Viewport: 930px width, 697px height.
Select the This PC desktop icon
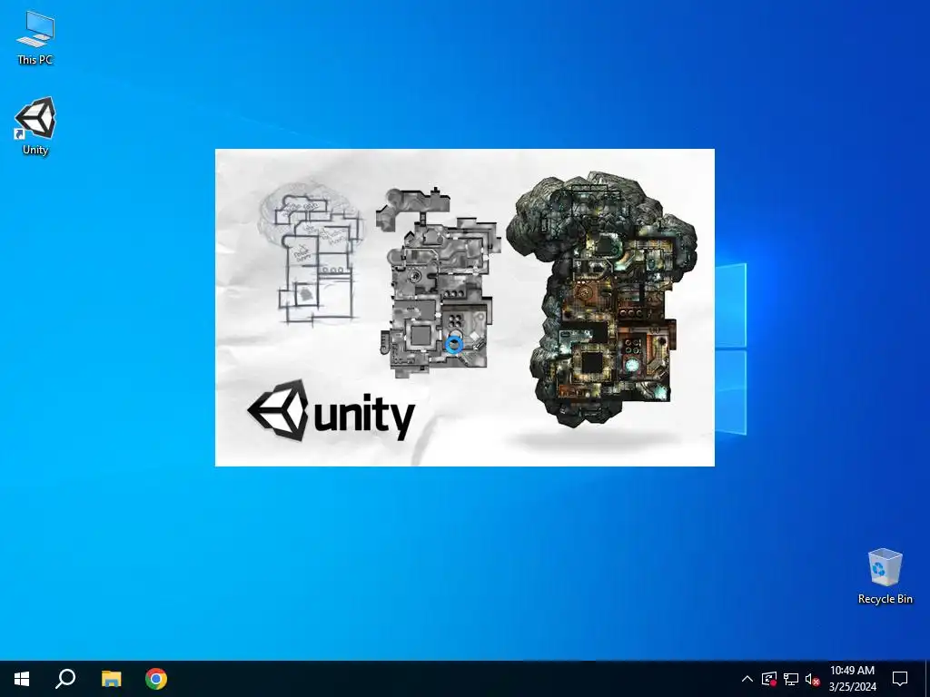(x=35, y=37)
